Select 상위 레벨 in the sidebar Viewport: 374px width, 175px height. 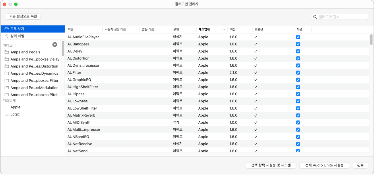(33, 36)
